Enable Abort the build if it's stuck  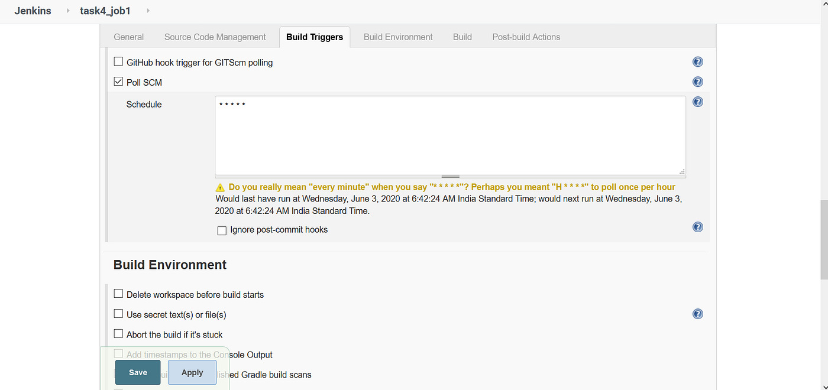pyautogui.click(x=118, y=333)
